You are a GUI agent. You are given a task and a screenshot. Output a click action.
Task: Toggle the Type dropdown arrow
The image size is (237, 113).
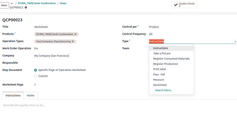click(x=235, y=41)
